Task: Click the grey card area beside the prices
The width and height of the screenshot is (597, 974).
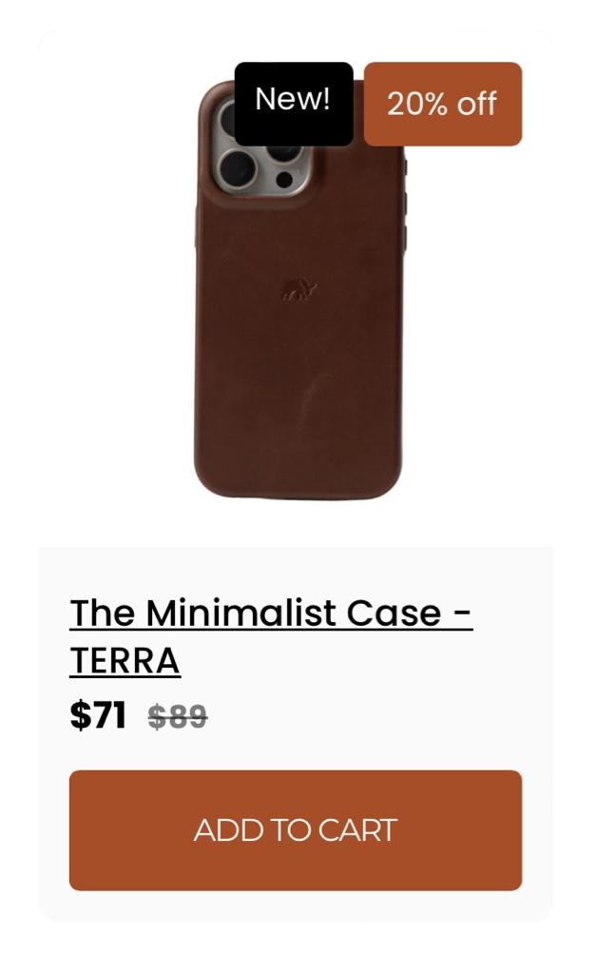Action: pos(373,715)
